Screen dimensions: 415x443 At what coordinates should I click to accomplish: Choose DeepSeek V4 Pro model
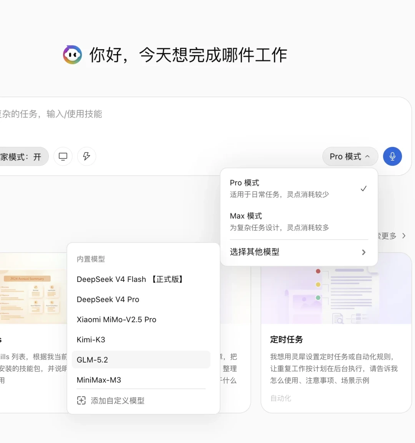click(141, 299)
